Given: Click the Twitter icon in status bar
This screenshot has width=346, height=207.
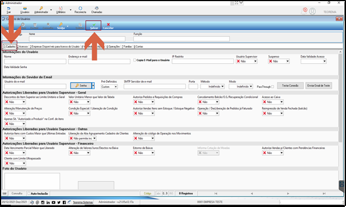Looking at the screenshot, I should 59,203.
